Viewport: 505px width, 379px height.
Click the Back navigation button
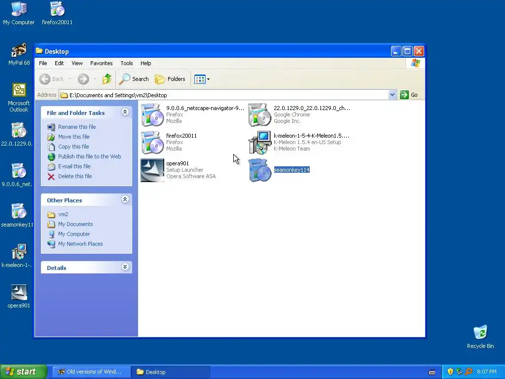[x=51, y=79]
